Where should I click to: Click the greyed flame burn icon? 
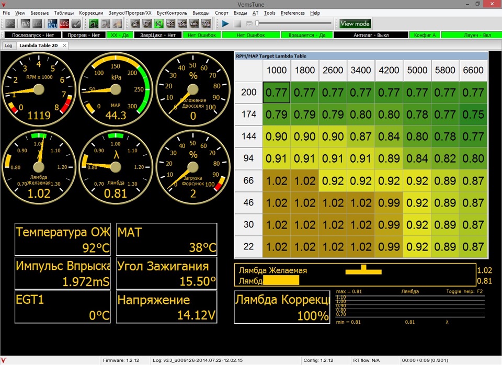click(x=117, y=24)
